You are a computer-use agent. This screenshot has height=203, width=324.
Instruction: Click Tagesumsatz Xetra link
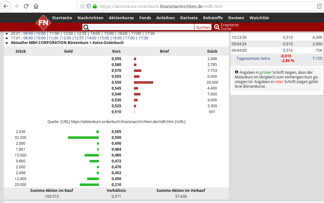(x=253, y=59)
